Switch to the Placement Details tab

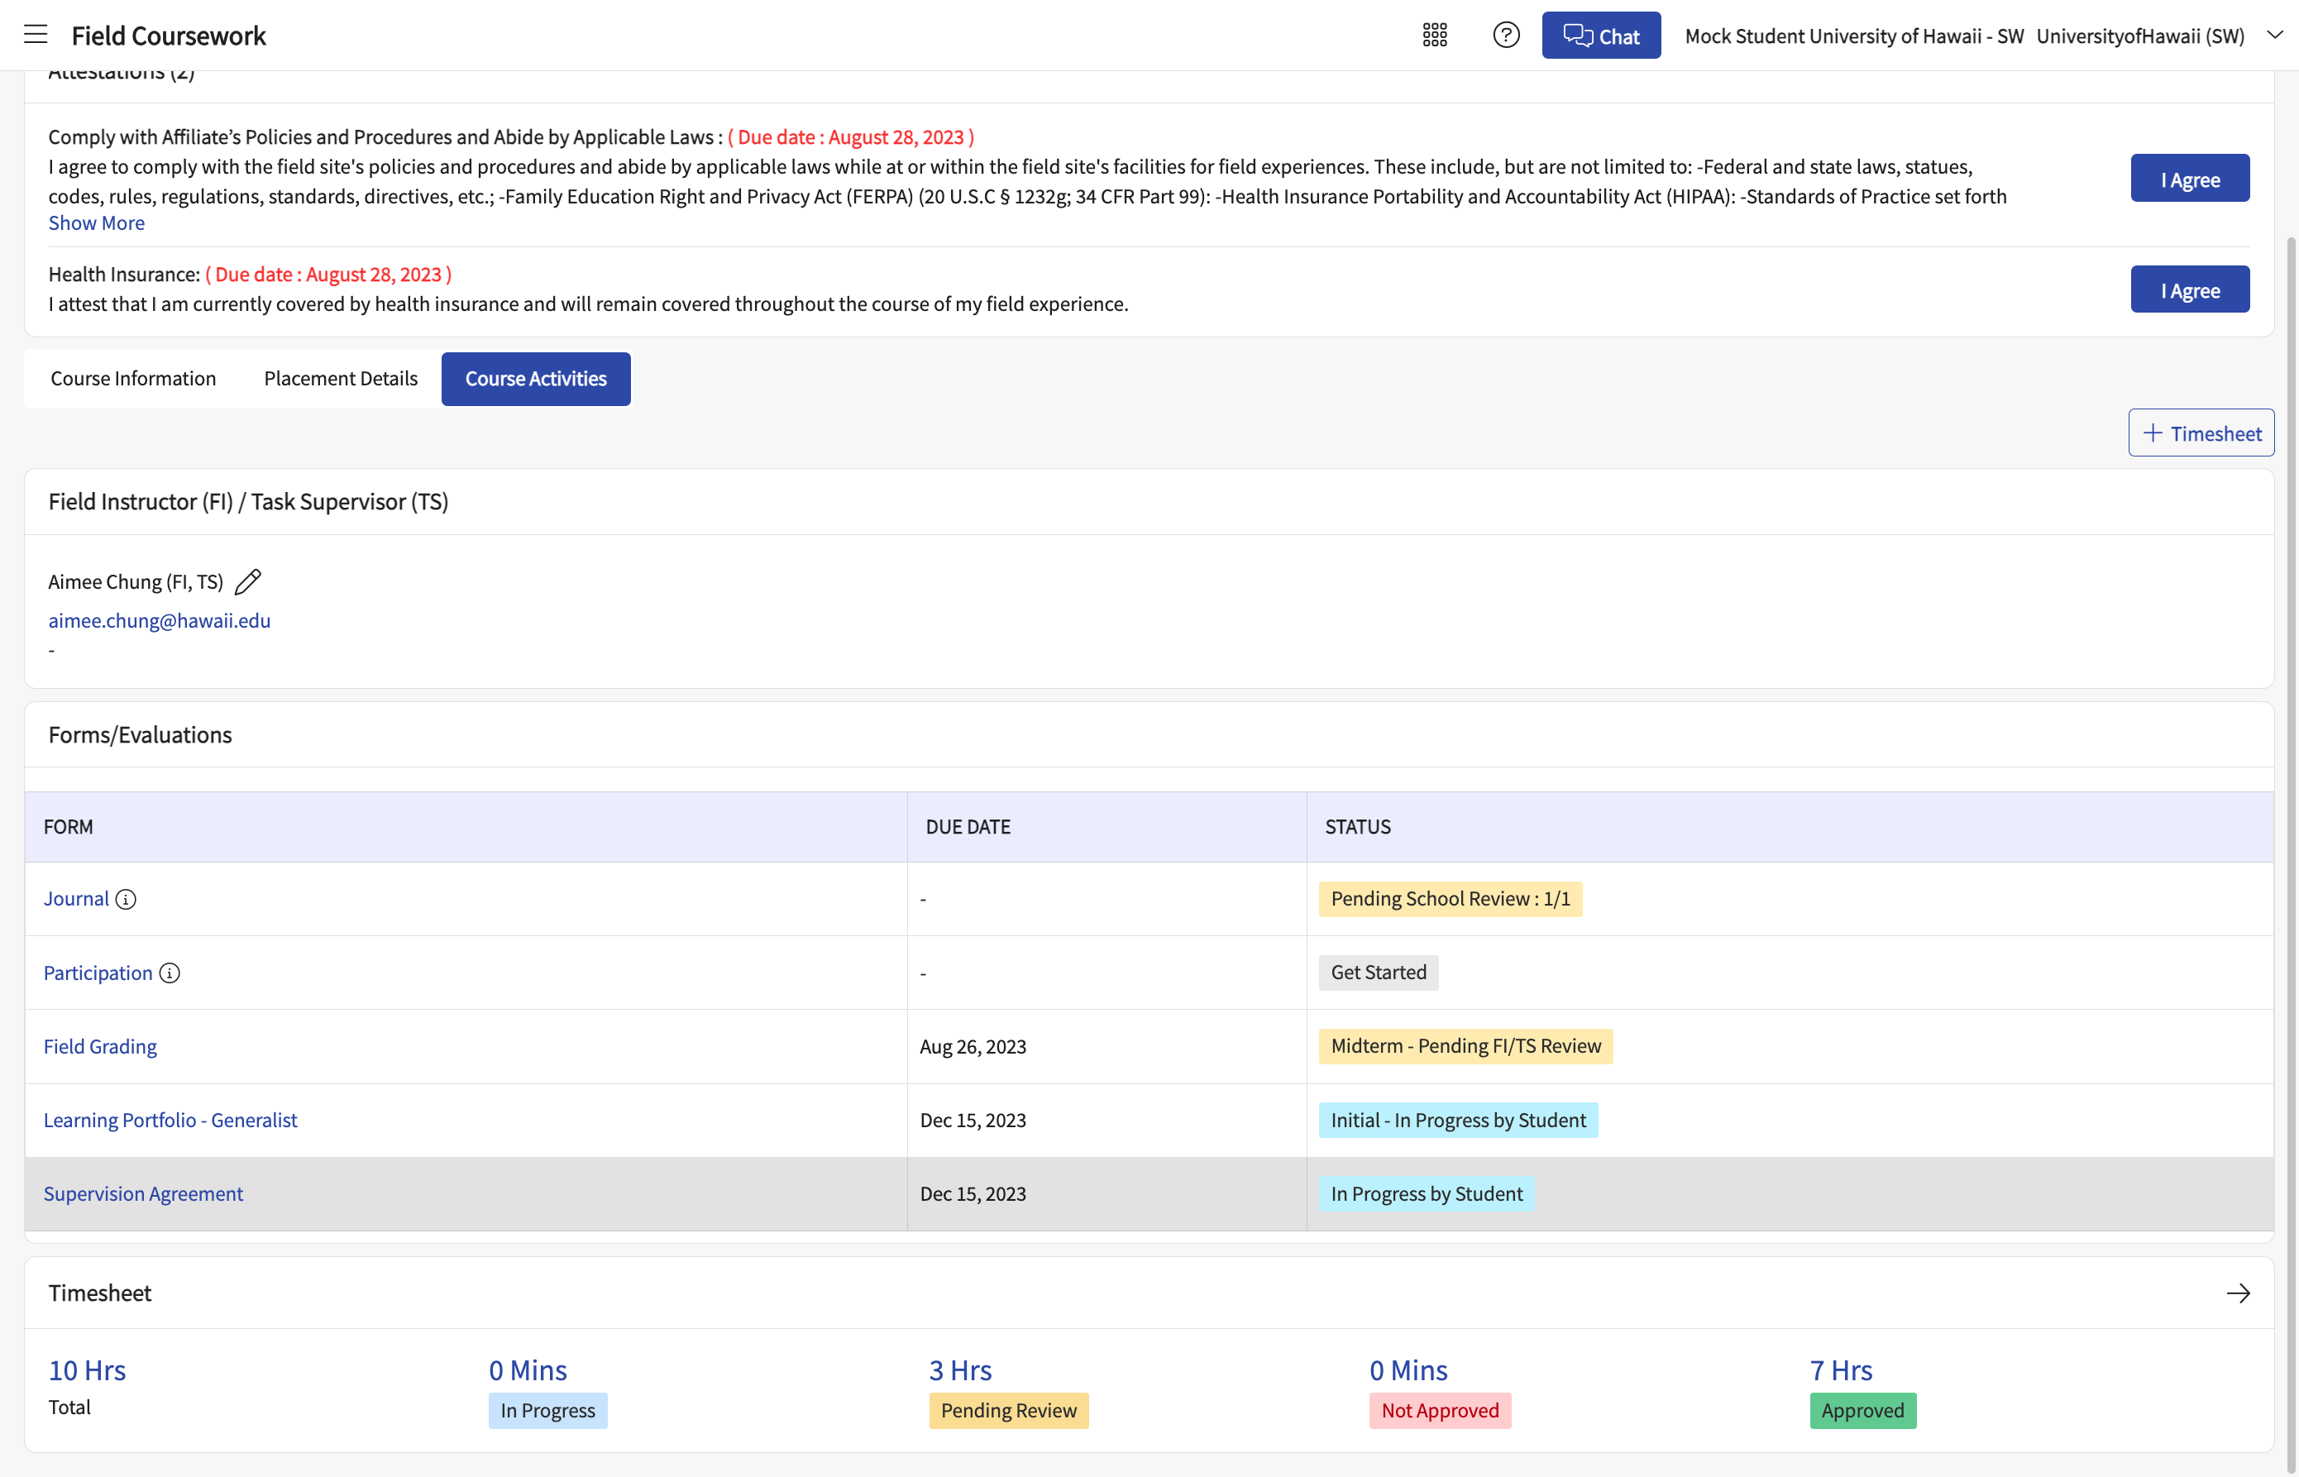point(341,379)
